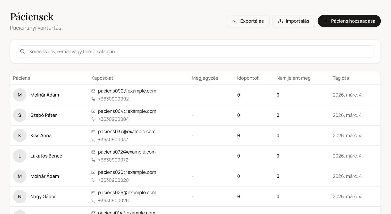Click envelope icon next to paciens072@example.com

[93, 152]
